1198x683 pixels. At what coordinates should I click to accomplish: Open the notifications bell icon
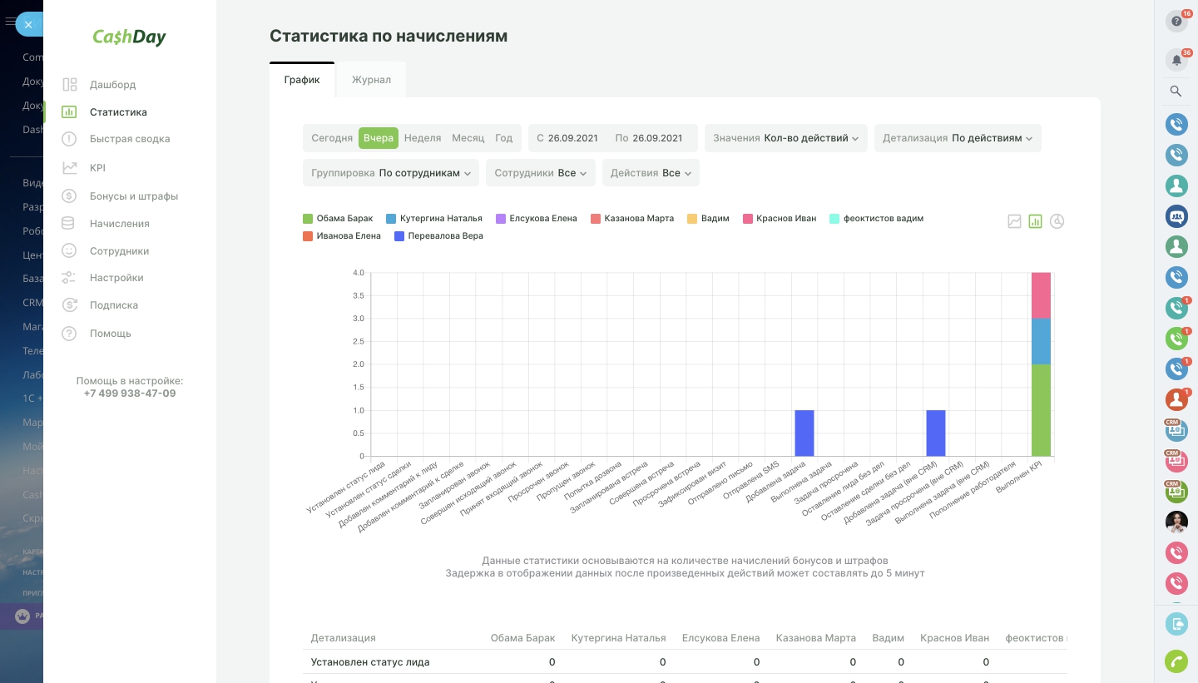[x=1176, y=60]
